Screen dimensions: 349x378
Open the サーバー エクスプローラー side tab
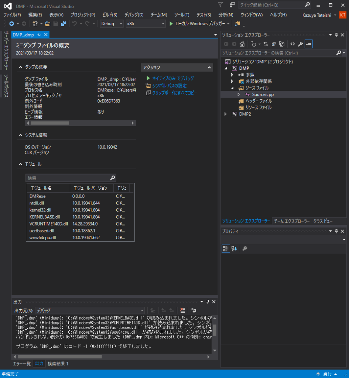6,51
